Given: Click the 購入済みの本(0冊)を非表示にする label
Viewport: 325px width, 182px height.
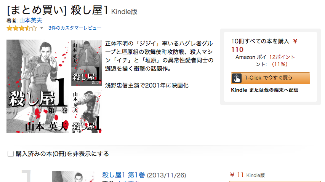Looking at the screenshot, I should [x=62, y=154].
